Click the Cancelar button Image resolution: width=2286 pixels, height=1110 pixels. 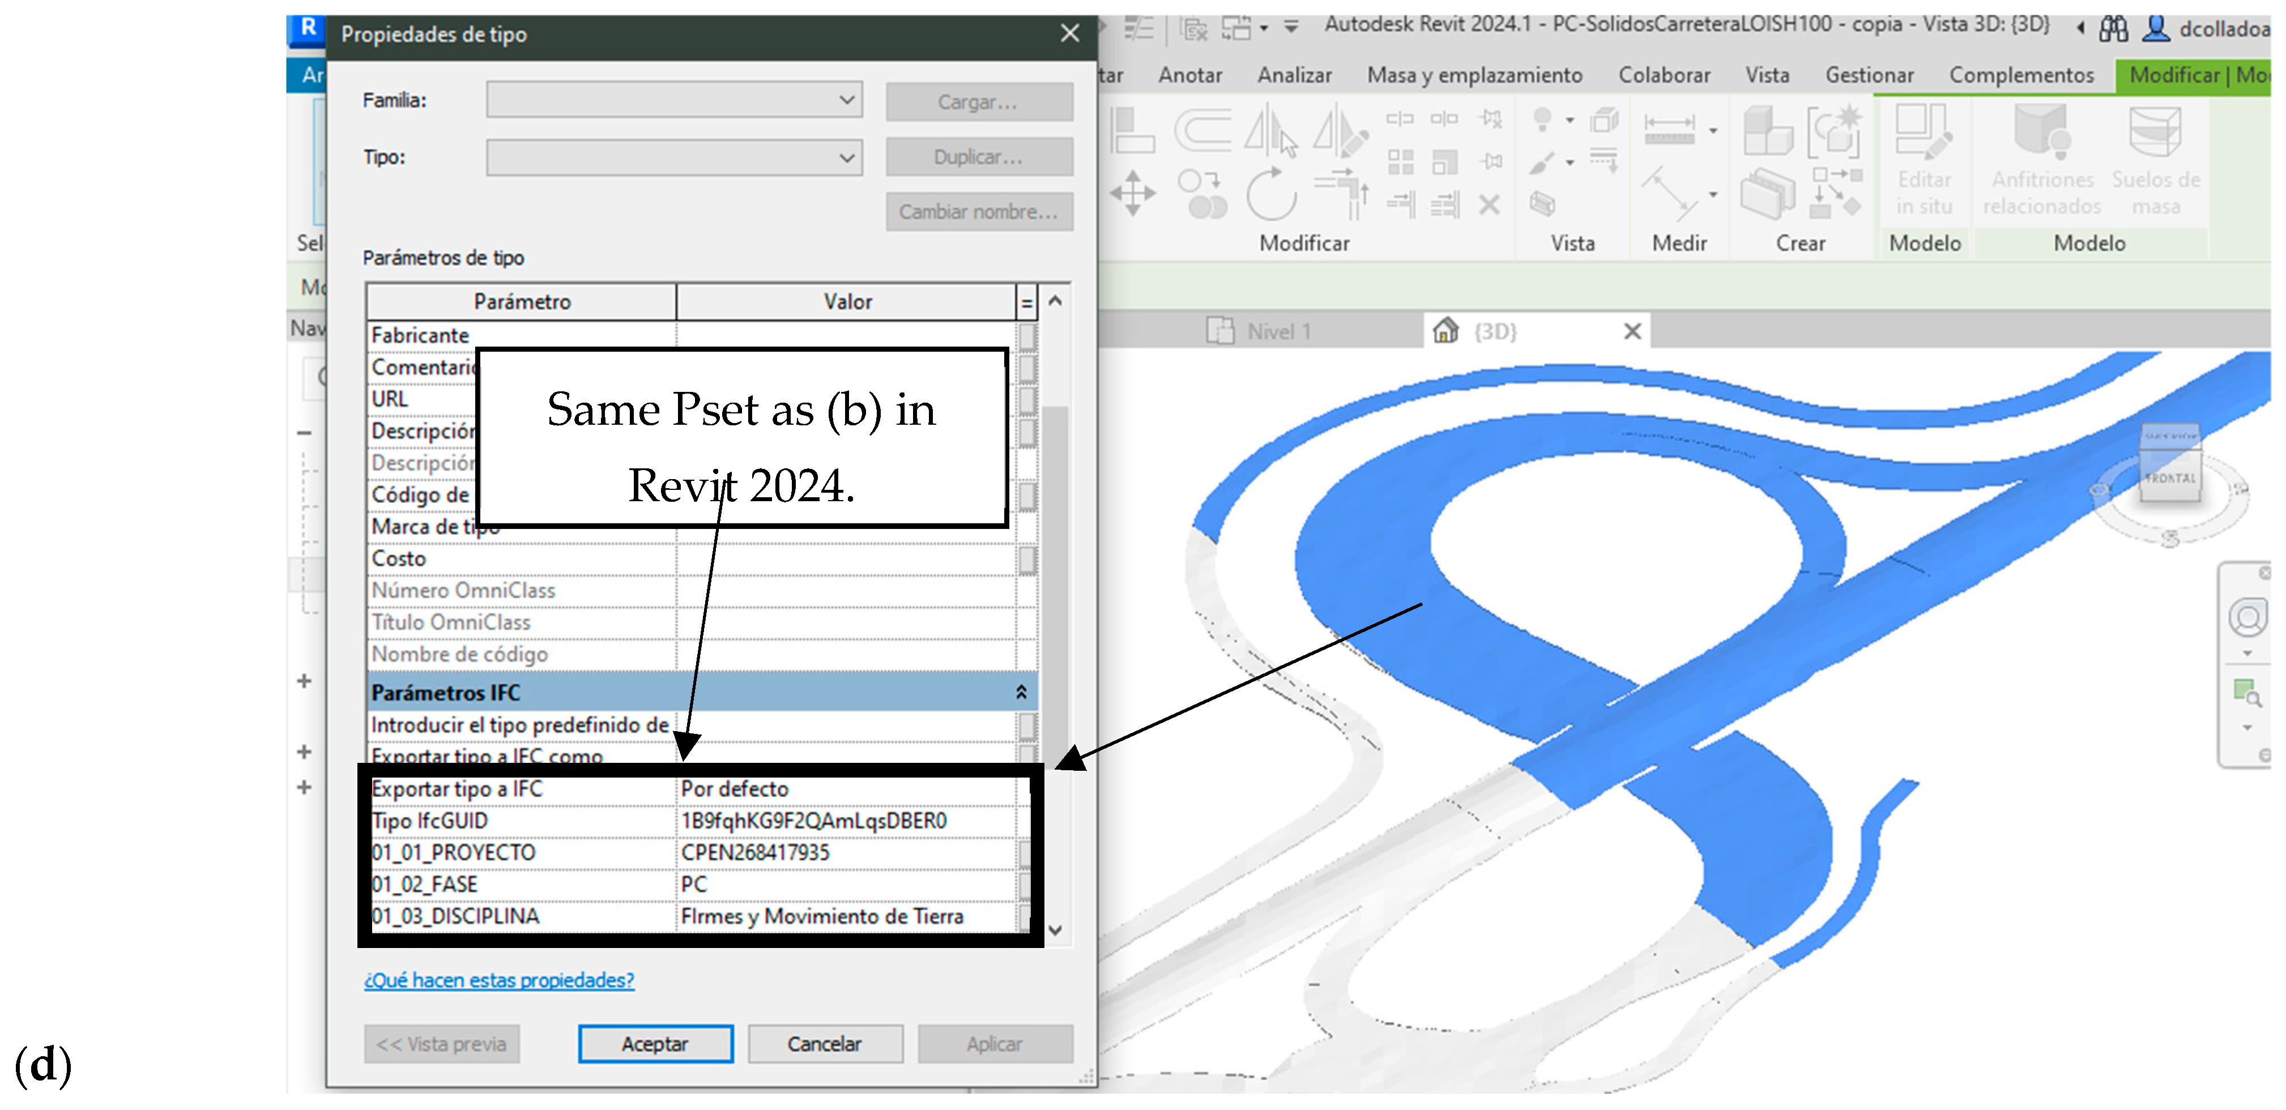click(825, 1043)
